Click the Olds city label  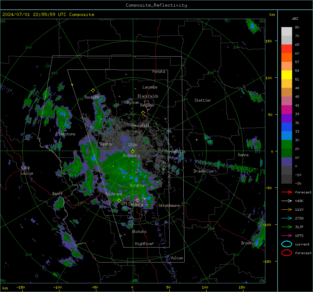[x=133, y=145]
